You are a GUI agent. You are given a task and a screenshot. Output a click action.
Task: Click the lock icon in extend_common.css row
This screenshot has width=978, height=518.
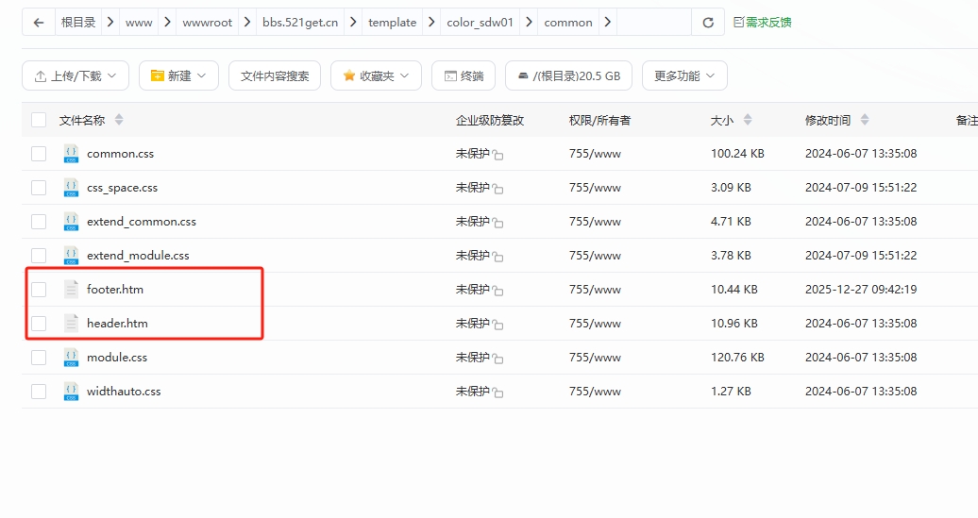click(x=497, y=223)
